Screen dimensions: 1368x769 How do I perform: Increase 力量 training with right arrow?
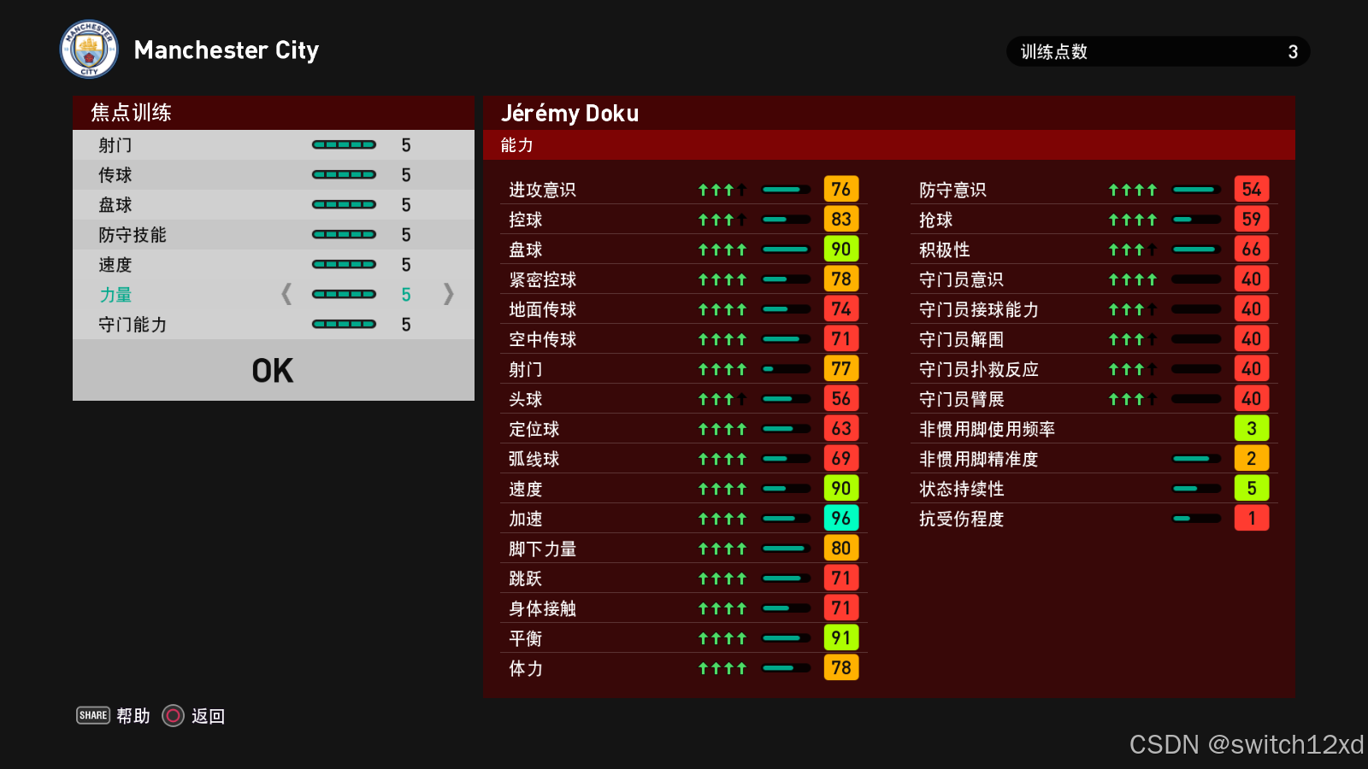(448, 294)
